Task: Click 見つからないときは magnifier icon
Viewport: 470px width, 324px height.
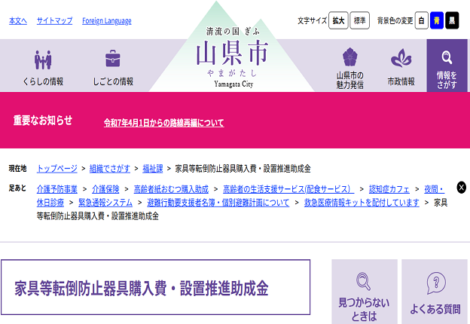Action: coord(364,283)
